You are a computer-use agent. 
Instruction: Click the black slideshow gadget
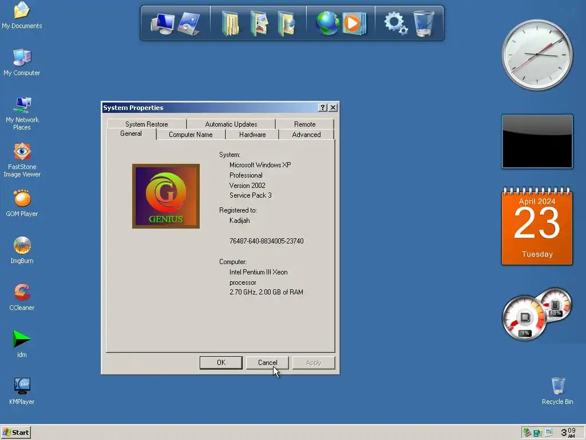click(x=537, y=142)
